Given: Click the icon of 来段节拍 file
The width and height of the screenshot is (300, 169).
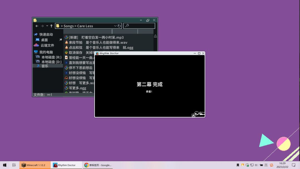Looking at the screenshot, I should click(x=66, y=42).
